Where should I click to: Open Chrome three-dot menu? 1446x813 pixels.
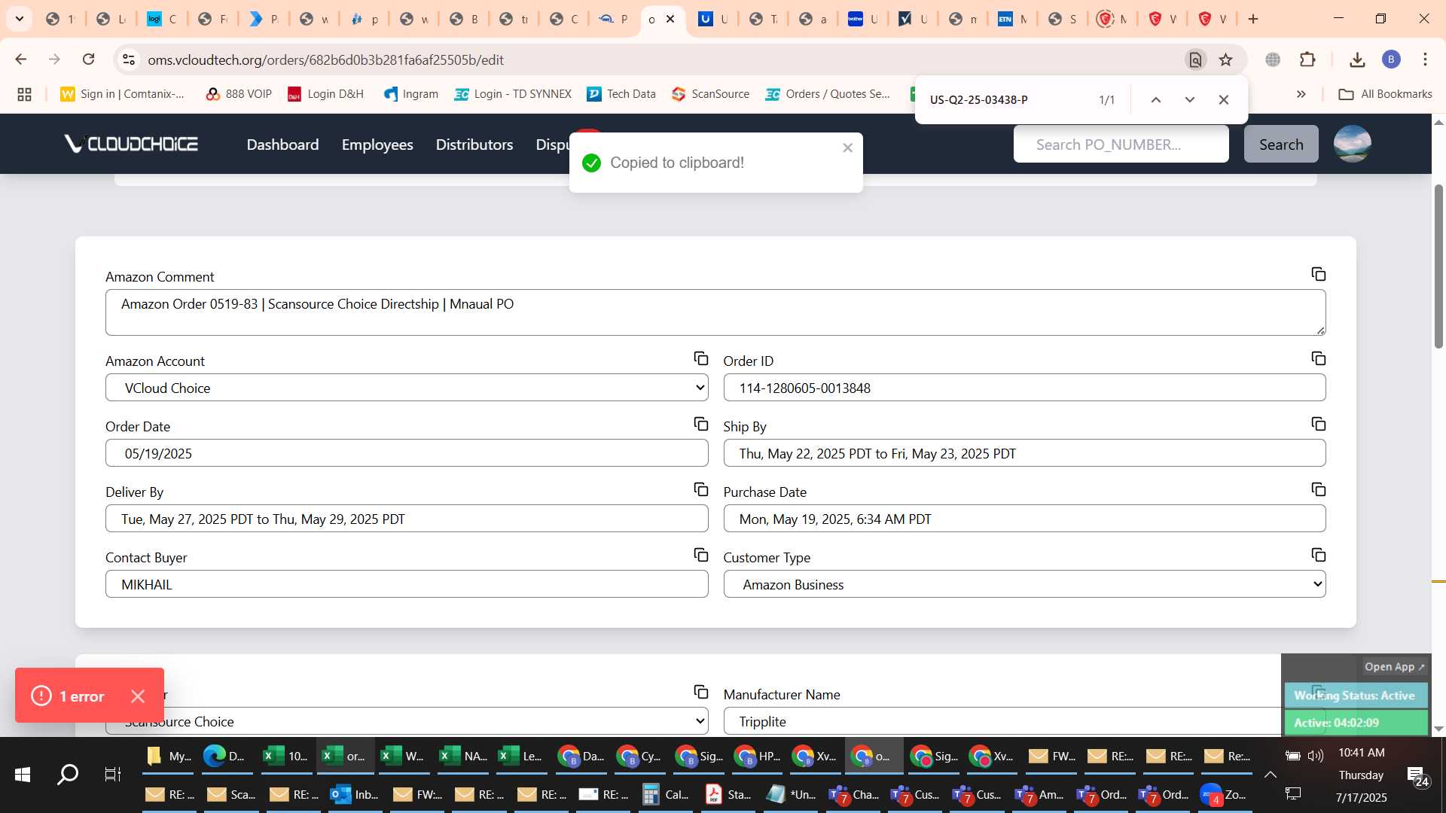pos(1425,59)
